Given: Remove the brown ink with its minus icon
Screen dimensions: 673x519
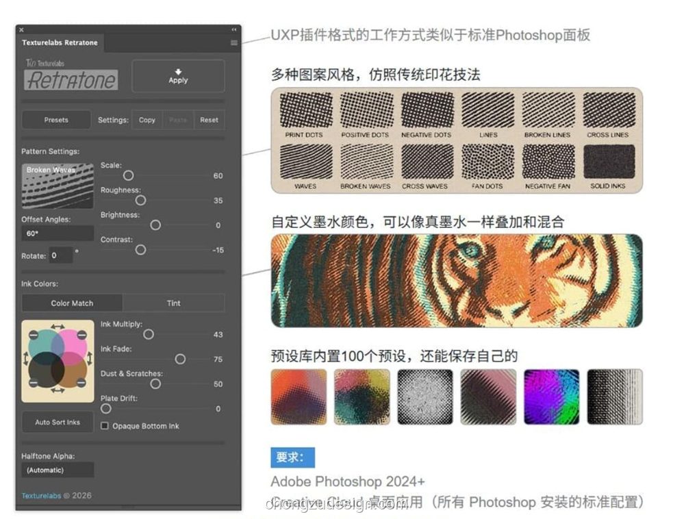Looking at the screenshot, I should coord(81,383).
